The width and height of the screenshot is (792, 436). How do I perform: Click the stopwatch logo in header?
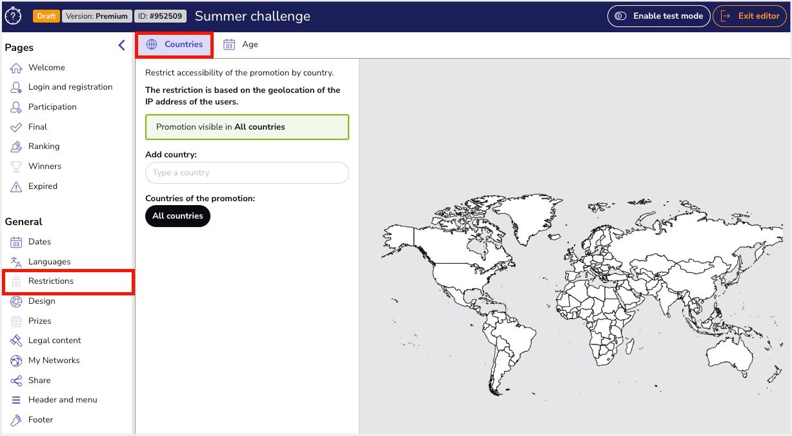(13, 16)
